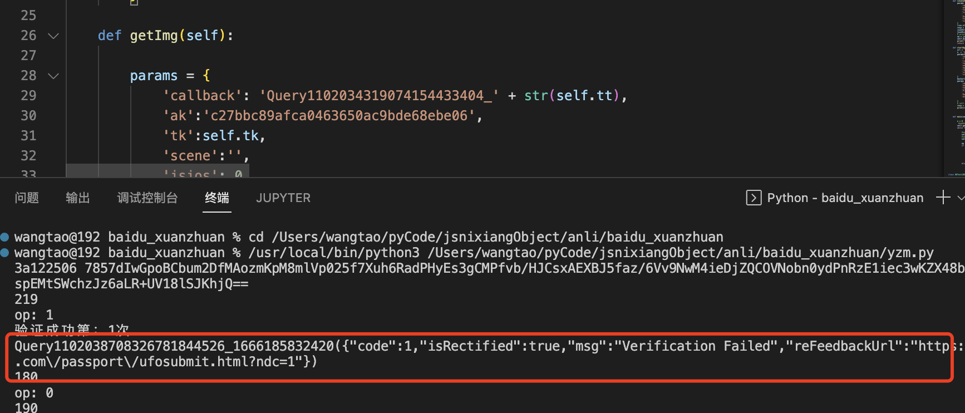This screenshot has height=413, width=965.
Task: Create a new terminal with the plus icon
Action: pyautogui.click(x=943, y=198)
